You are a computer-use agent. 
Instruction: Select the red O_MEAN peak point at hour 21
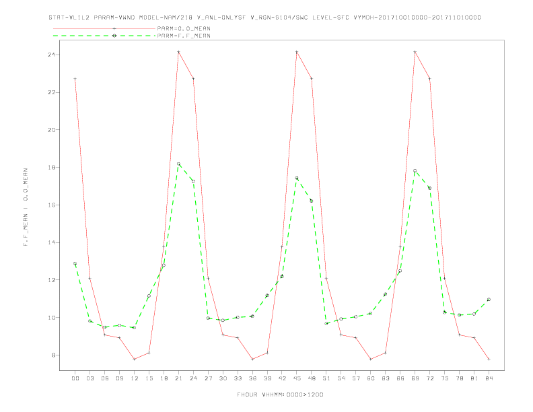(178, 52)
